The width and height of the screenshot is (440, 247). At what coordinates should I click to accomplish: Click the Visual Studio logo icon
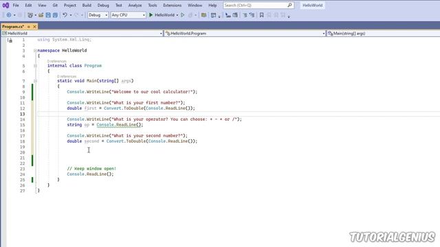pyautogui.click(x=5, y=5)
